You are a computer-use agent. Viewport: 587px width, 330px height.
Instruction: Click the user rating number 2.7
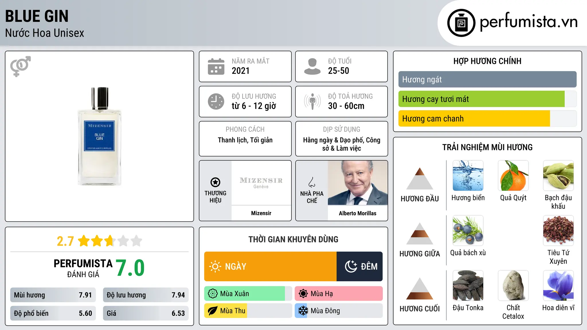click(65, 241)
